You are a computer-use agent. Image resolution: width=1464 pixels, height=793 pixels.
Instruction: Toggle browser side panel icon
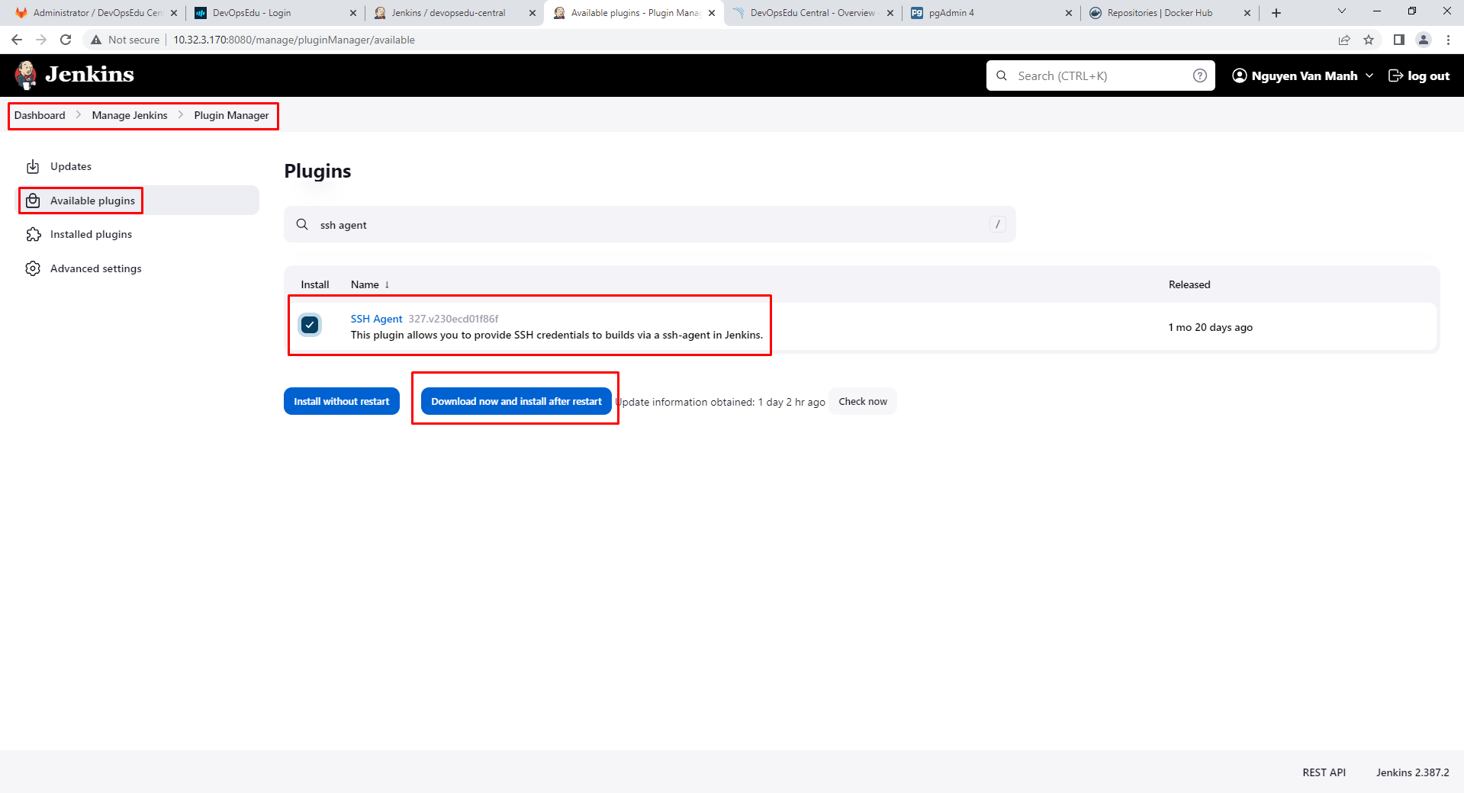[x=1398, y=40]
